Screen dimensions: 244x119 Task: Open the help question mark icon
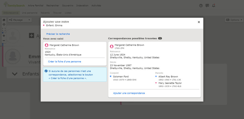click(201, 5)
